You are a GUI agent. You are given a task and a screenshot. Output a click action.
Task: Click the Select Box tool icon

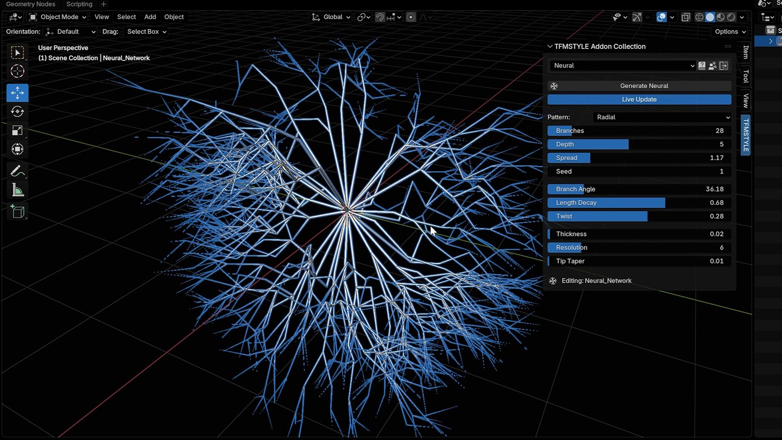(x=17, y=53)
